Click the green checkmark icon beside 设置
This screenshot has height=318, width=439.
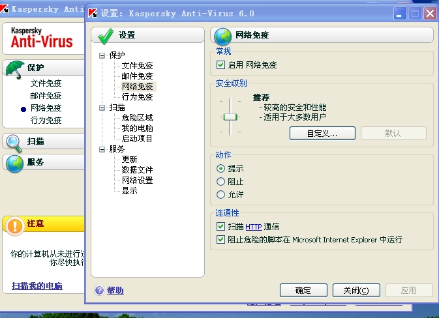[x=106, y=36]
